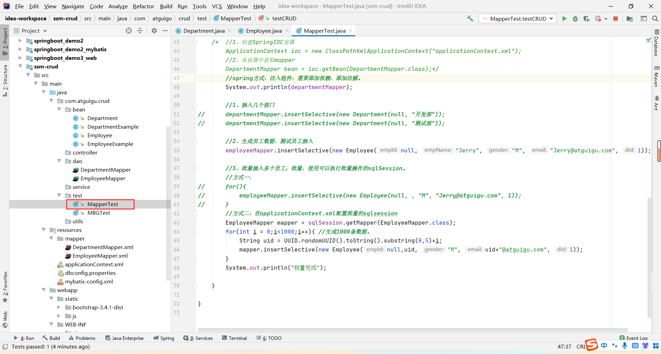Screen dimensions: 661x354
Task: Open the Web tool window
Action: point(5,320)
